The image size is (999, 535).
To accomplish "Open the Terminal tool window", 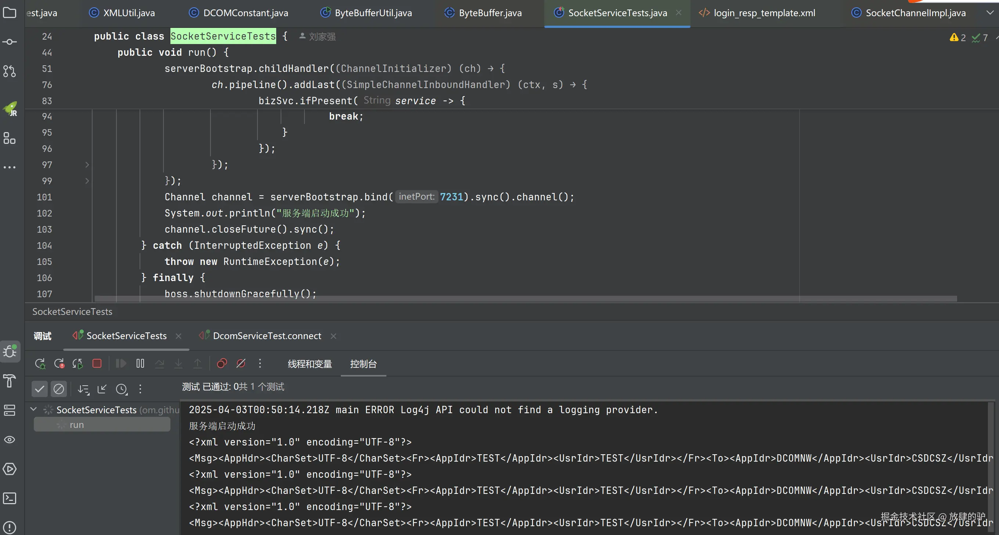I will pos(9,498).
